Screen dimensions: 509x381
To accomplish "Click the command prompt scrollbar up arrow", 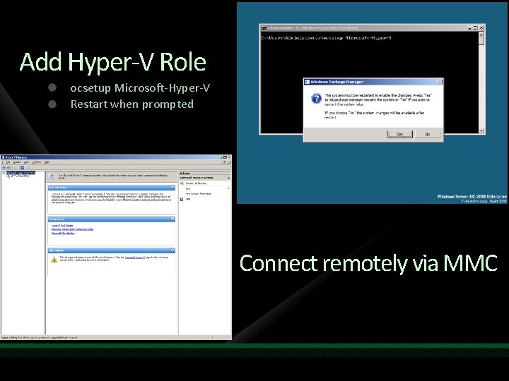I will 481,35.
